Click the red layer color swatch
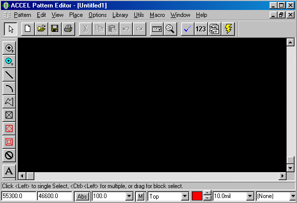The image size is (297, 203). tap(197, 196)
